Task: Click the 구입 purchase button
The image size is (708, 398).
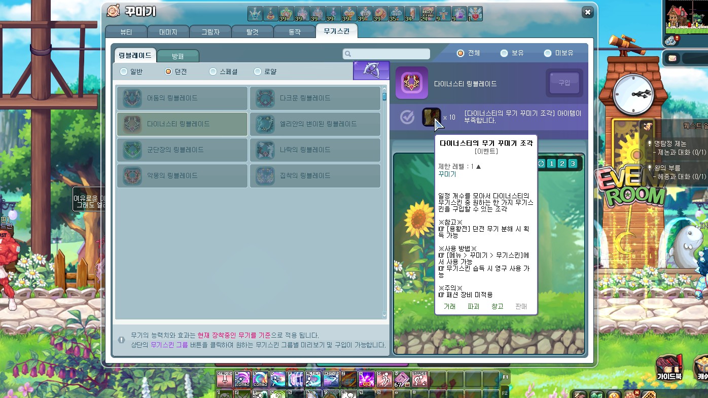Action: tap(564, 83)
